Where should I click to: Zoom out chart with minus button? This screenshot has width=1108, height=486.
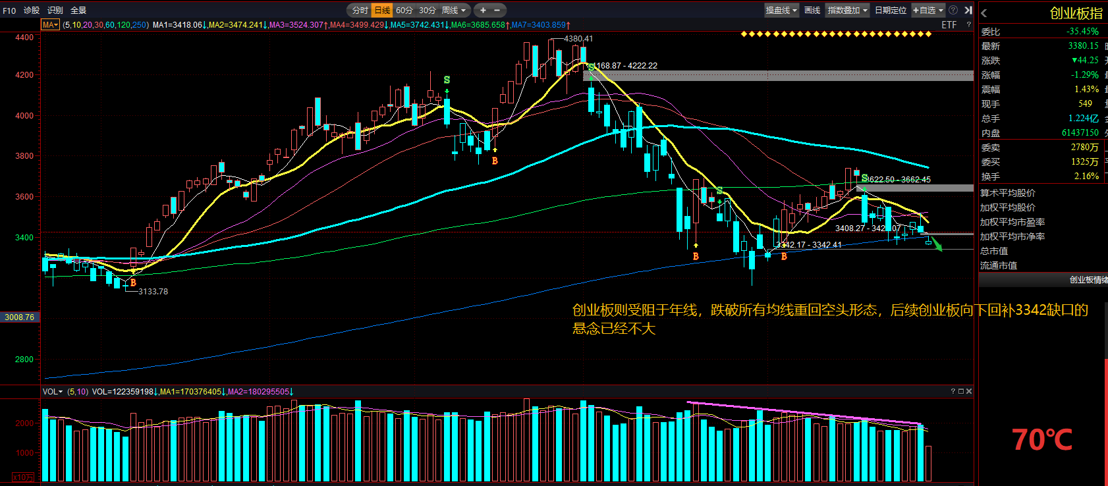(497, 11)
